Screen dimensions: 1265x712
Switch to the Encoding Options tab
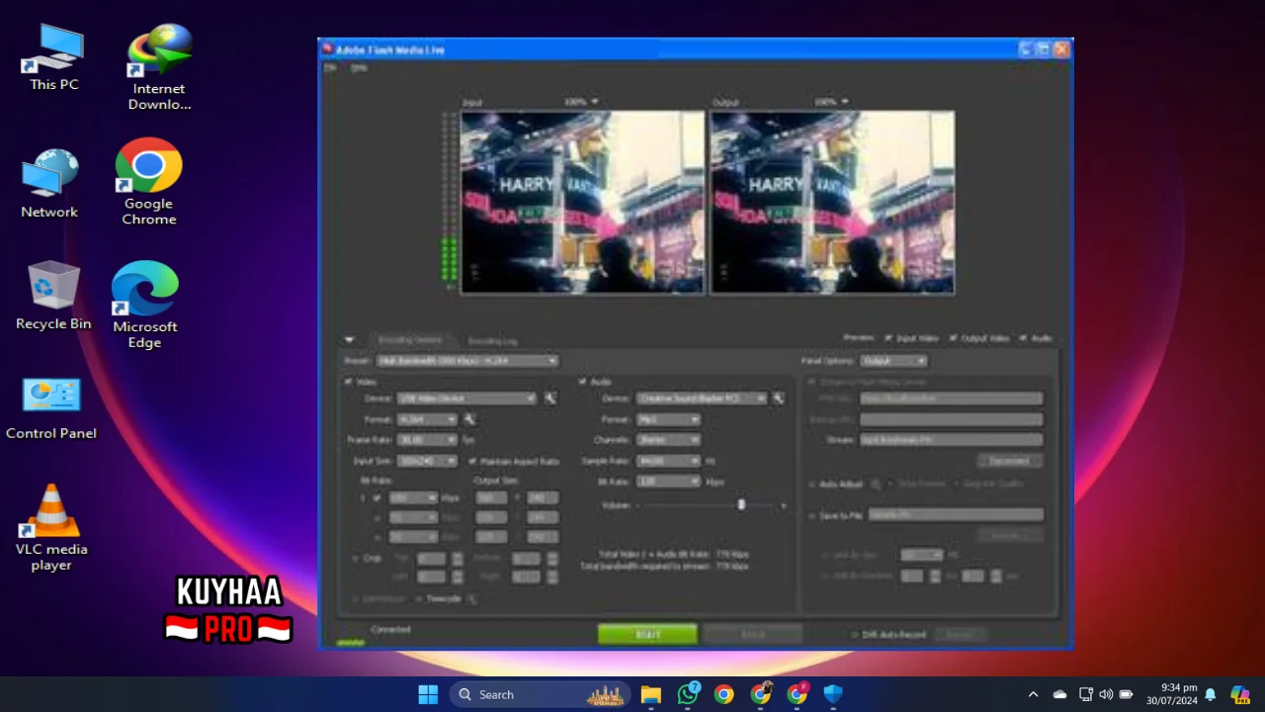click(410, 340)
